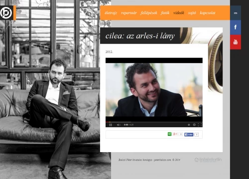Open the életrajz menu item
Screen dimensions: 249x179
click(111, 13)
